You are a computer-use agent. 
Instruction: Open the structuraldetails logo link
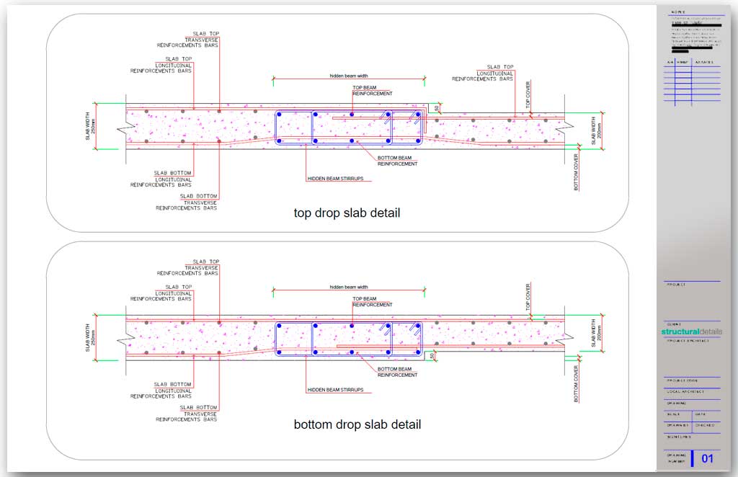[690, 332]
